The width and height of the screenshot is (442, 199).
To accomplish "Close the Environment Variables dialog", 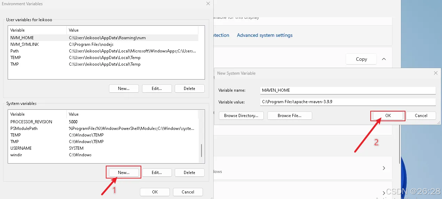I will pyautogui.click(x=208, y=3).
